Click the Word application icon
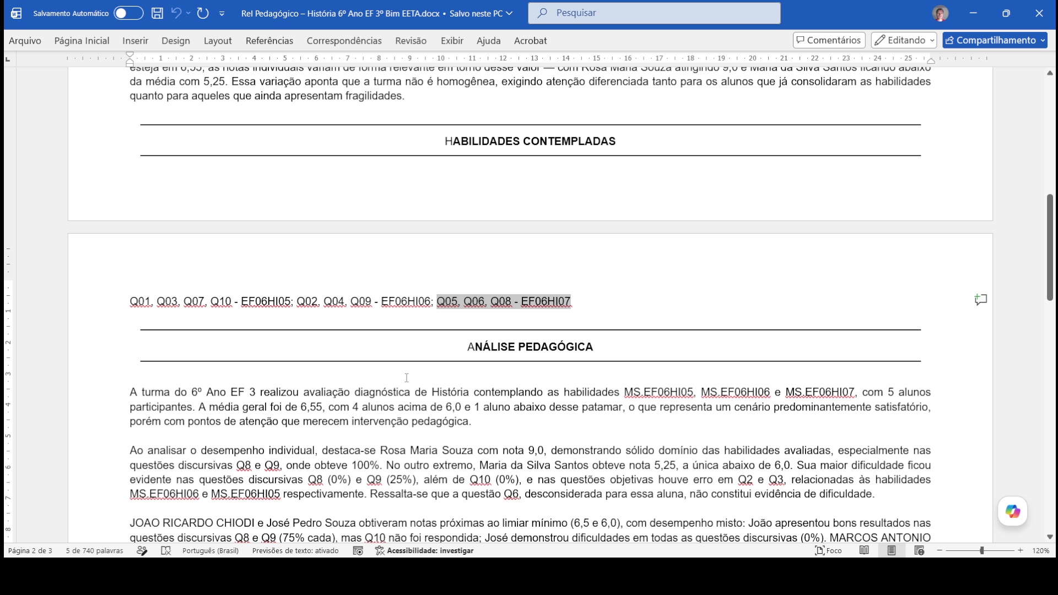 (17, 13)
